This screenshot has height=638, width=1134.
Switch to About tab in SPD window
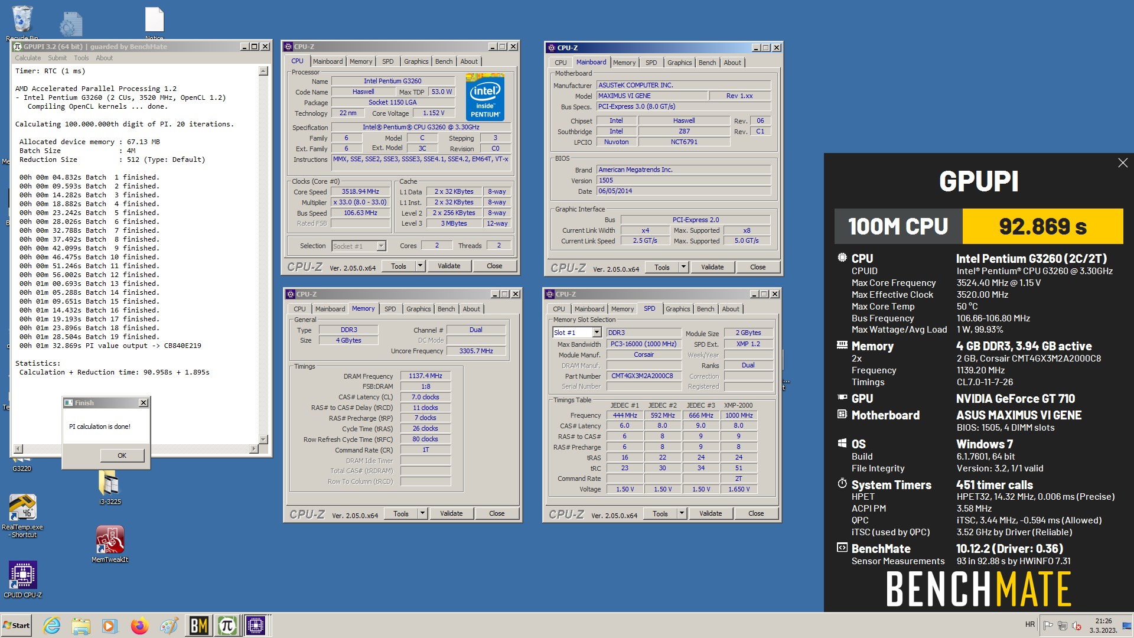(731, 309)
